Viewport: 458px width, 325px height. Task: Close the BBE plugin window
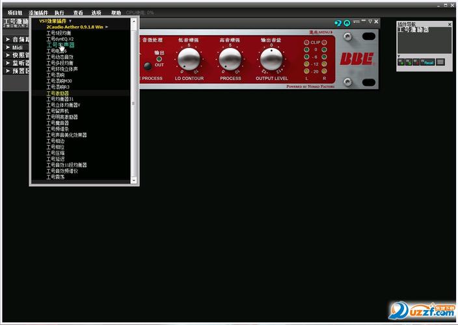(x=377, y=21)
